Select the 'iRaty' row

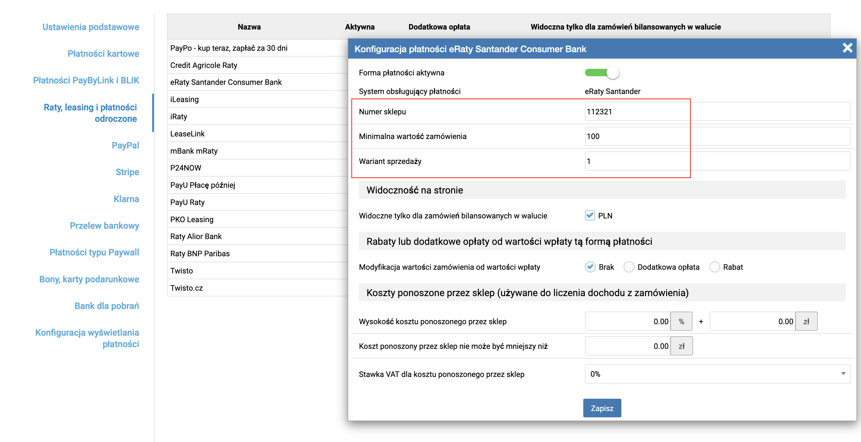tap(258, 117)
